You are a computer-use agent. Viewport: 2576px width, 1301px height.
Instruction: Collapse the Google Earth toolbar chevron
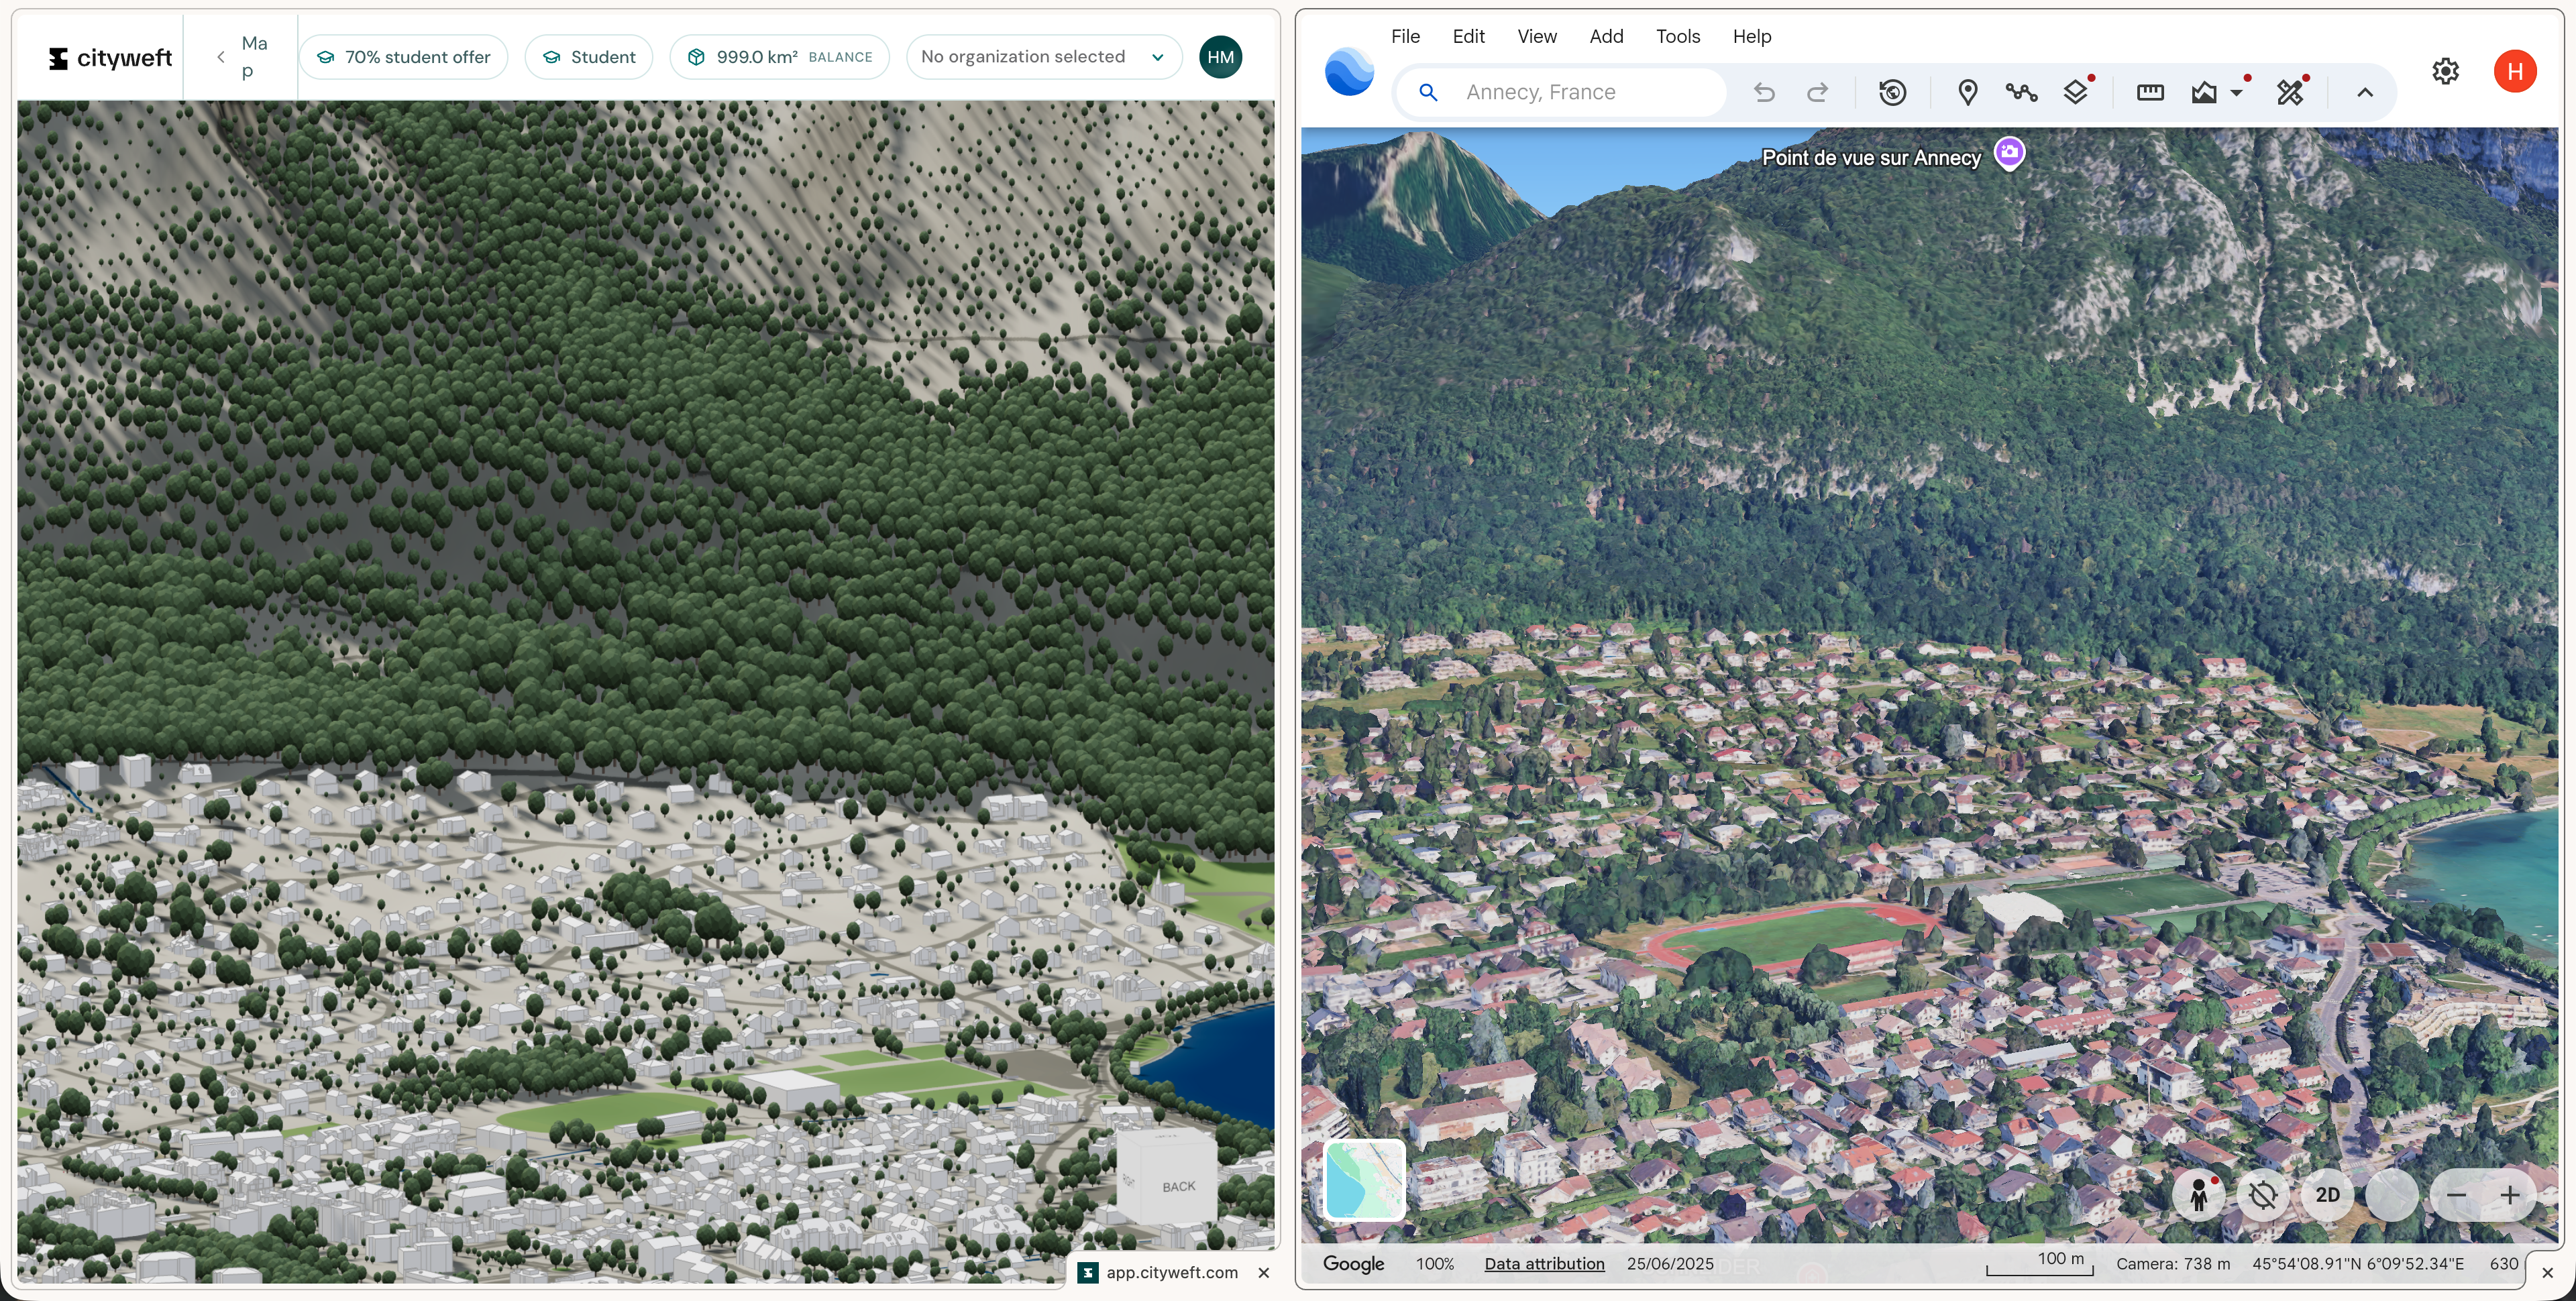[2365, 92]
